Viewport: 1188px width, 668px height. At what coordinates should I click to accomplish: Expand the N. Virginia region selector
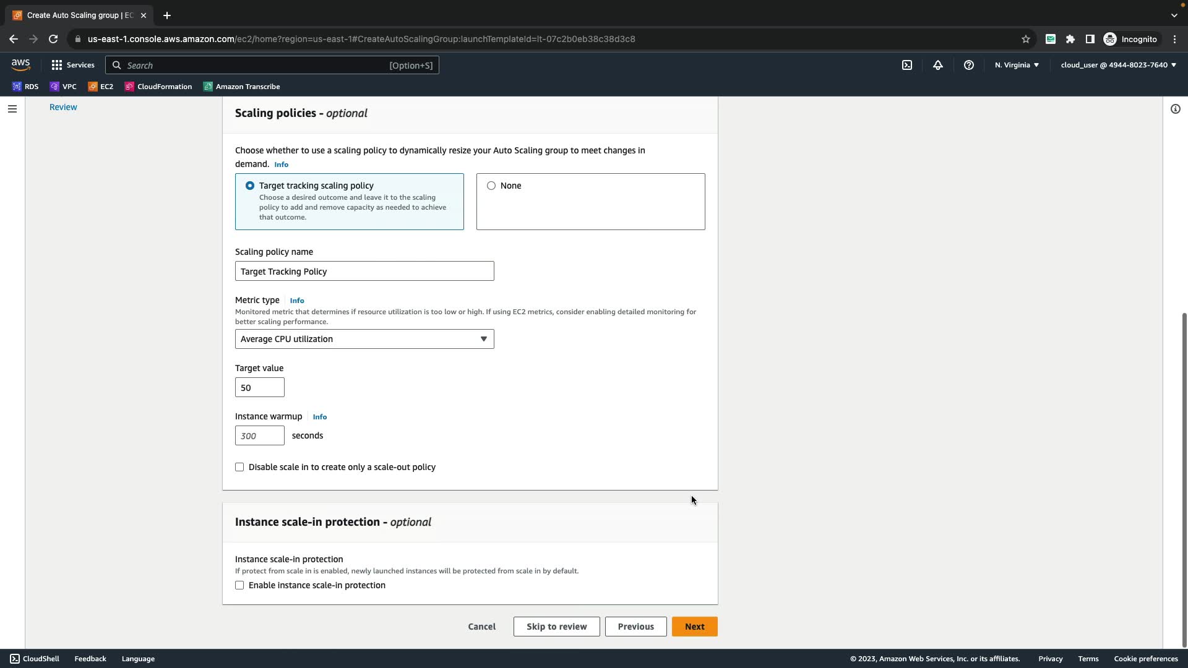point(1017,65)
